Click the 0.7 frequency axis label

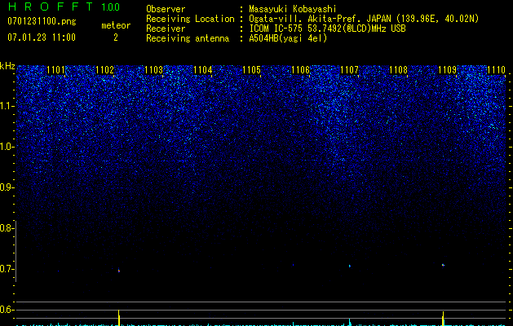click(x=6, y=269)
